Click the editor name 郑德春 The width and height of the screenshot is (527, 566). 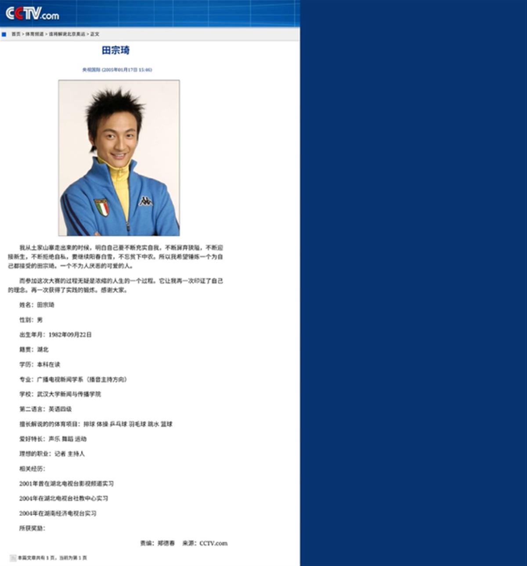(x=166, y=543)
